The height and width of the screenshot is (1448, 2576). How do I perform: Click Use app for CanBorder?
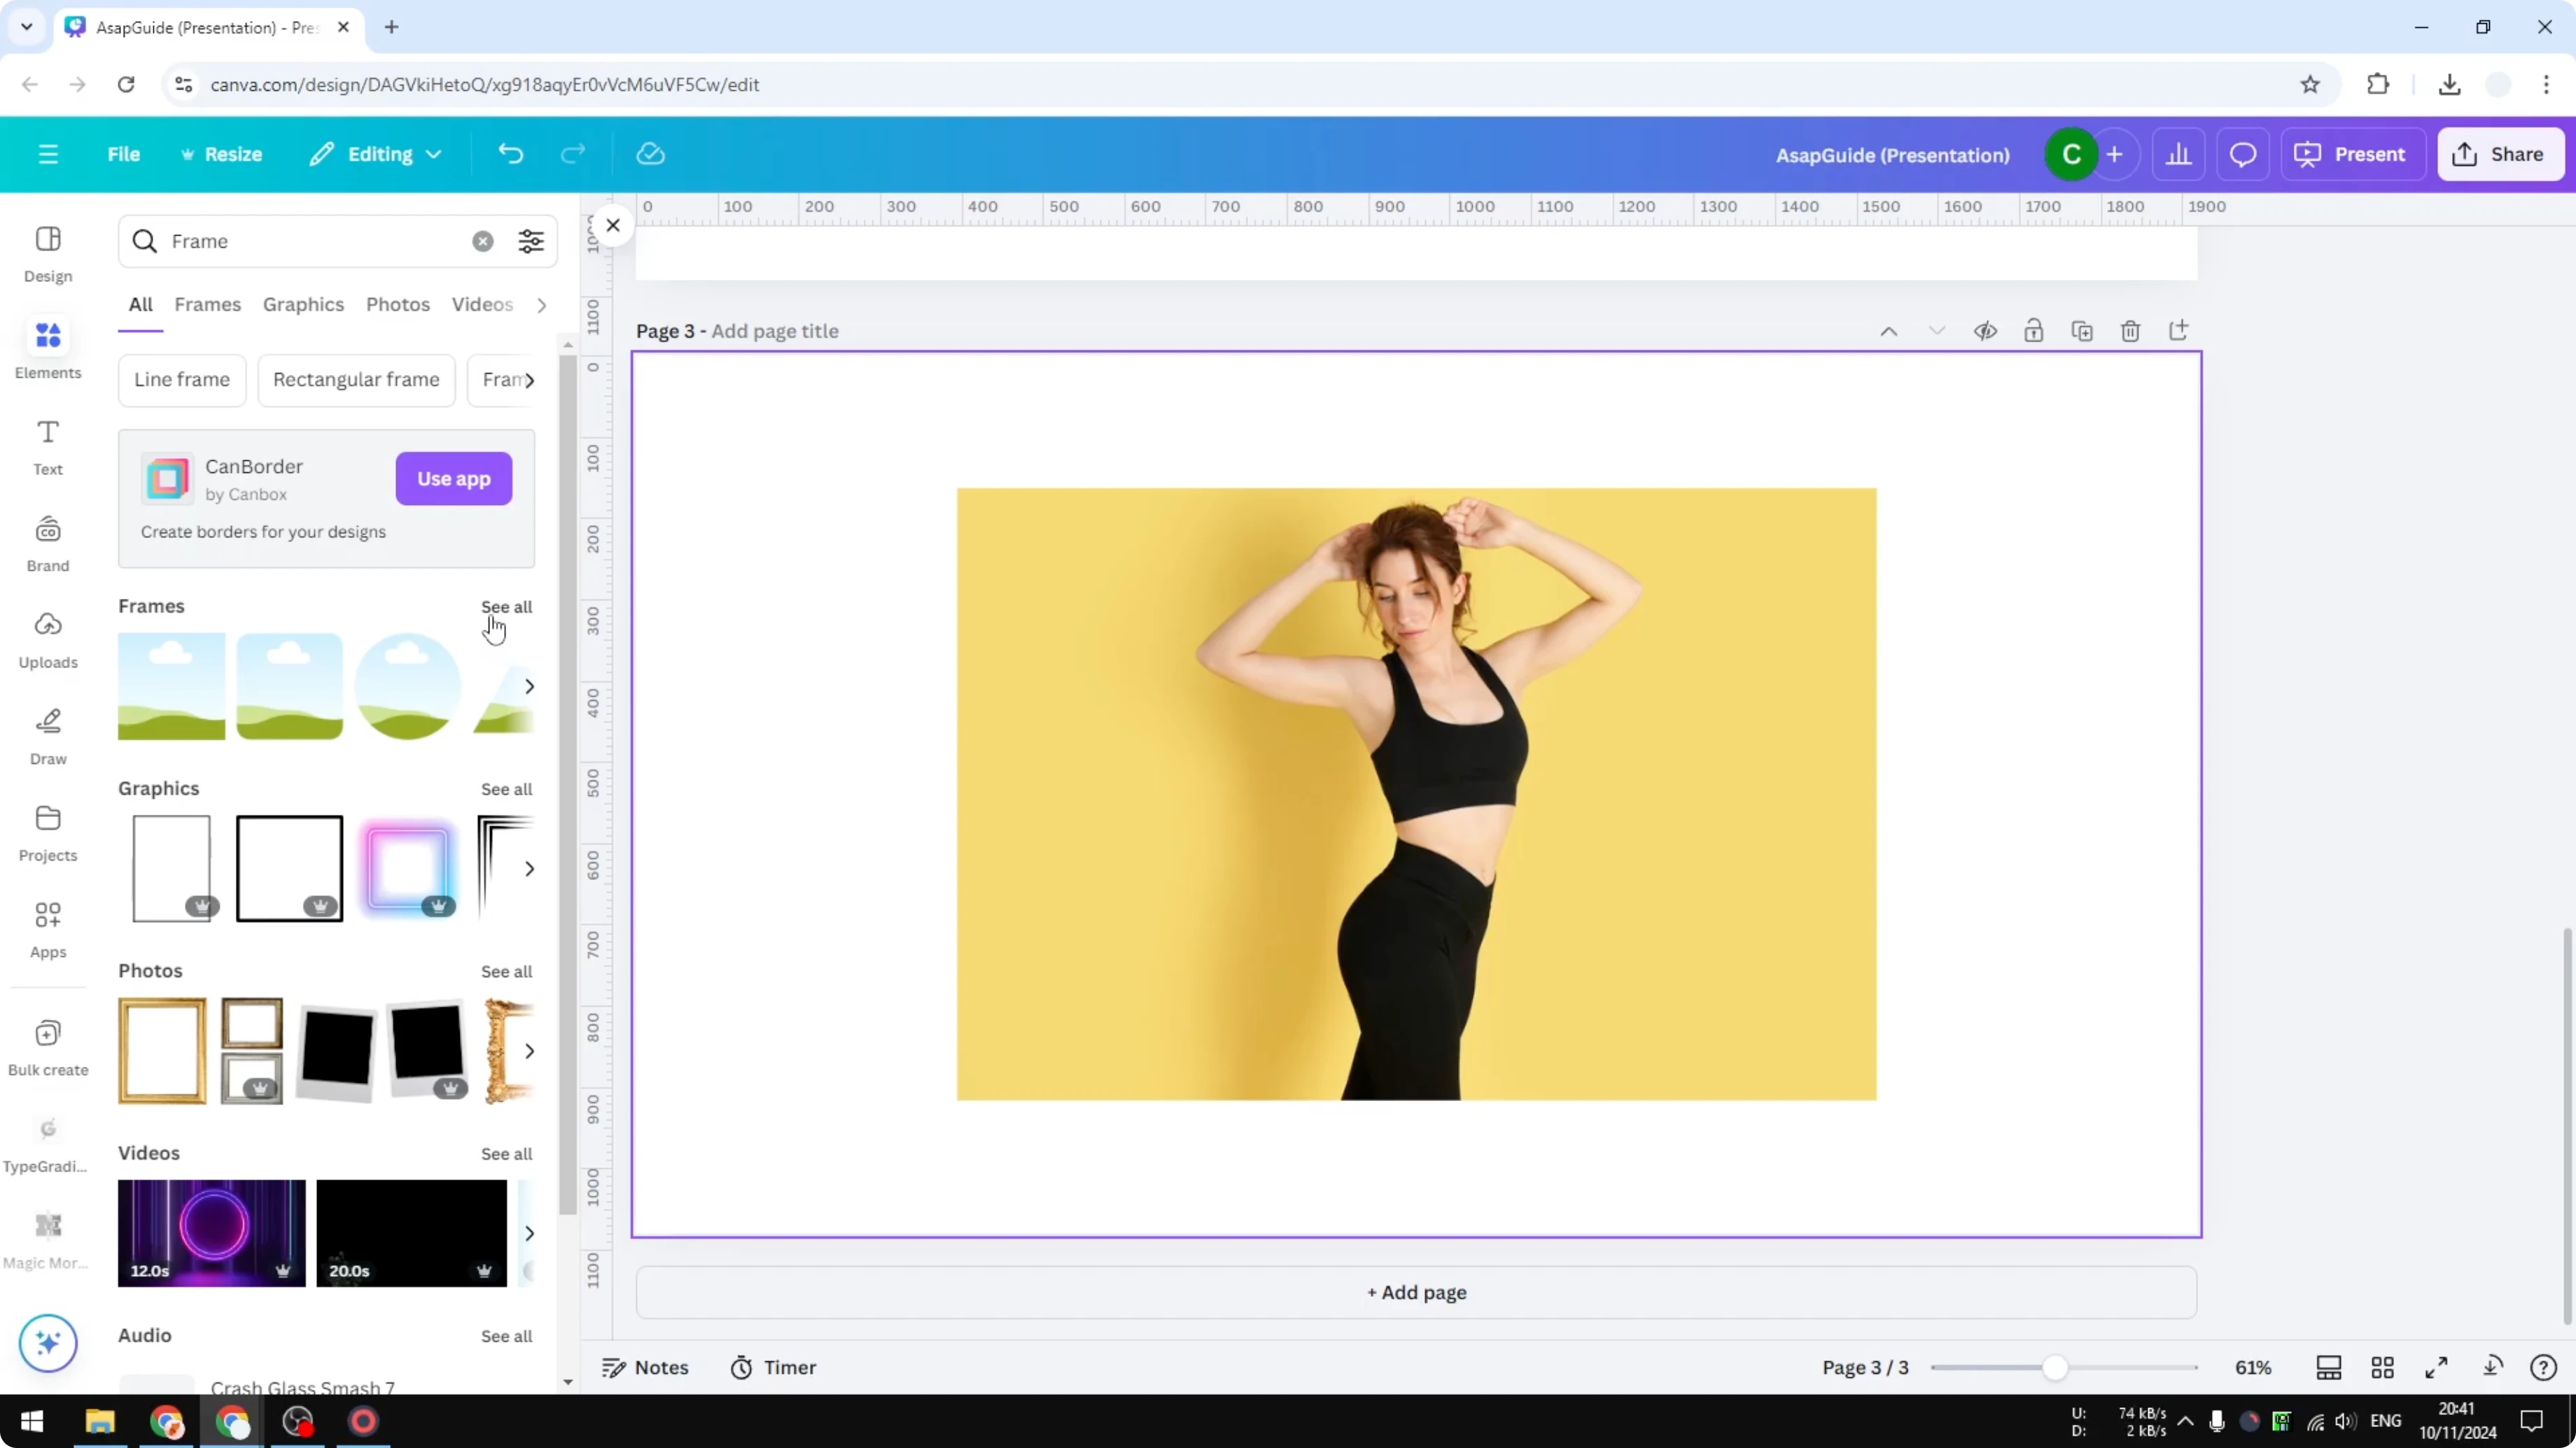454,478
